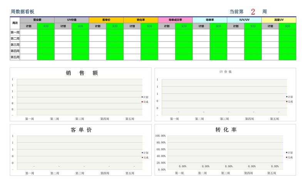Select the current week number 2
The width and height of the screenshot is (308, 179).
[x=253, y=12]
